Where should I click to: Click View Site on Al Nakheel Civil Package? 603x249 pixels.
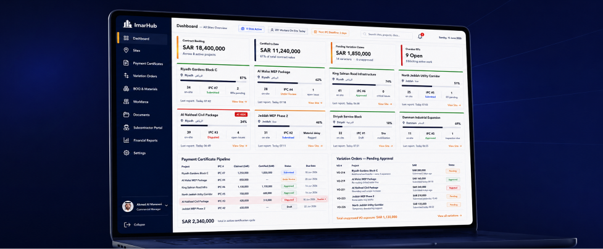(x=239, y=146)
